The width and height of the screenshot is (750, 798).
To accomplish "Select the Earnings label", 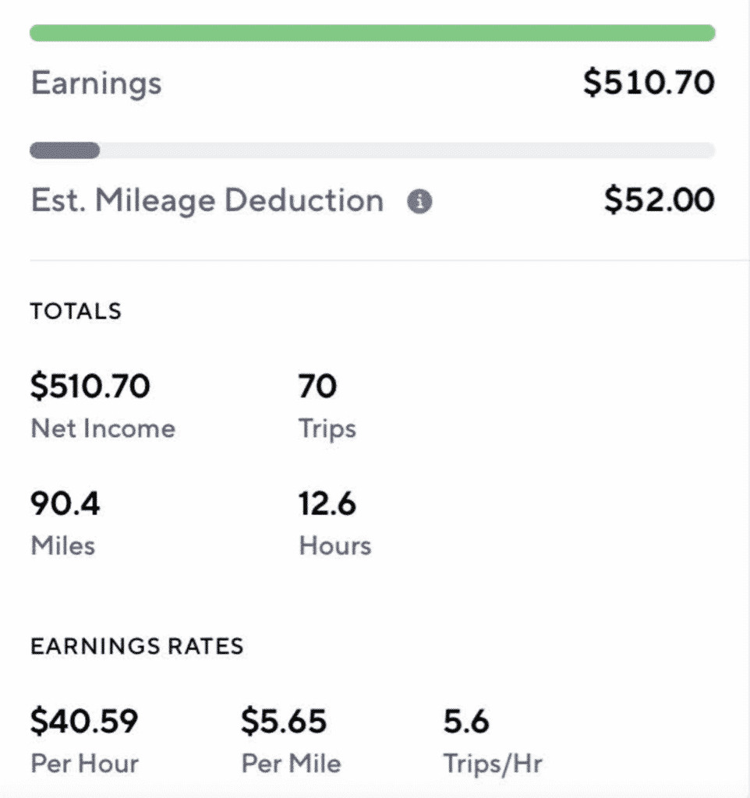I will pyautogui.click(x=96, y=83).
